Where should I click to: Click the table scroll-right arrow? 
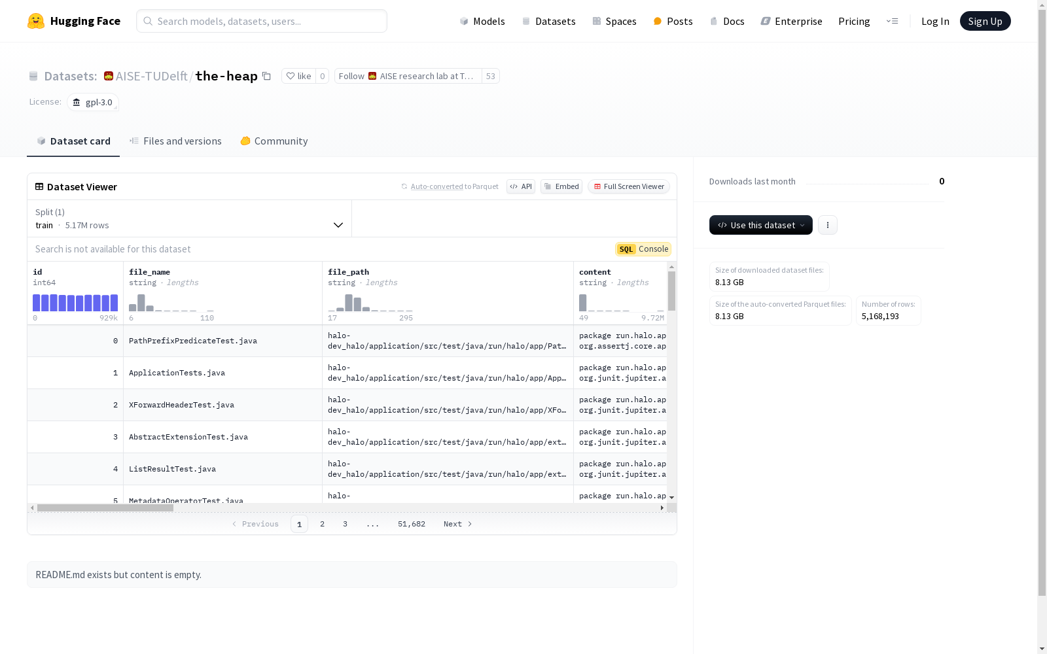(662, 508)
